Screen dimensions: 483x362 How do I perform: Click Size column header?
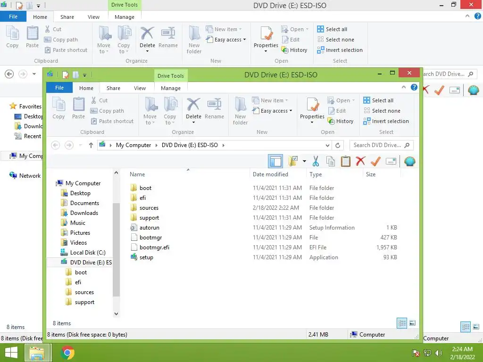click(x=371, y=174)
